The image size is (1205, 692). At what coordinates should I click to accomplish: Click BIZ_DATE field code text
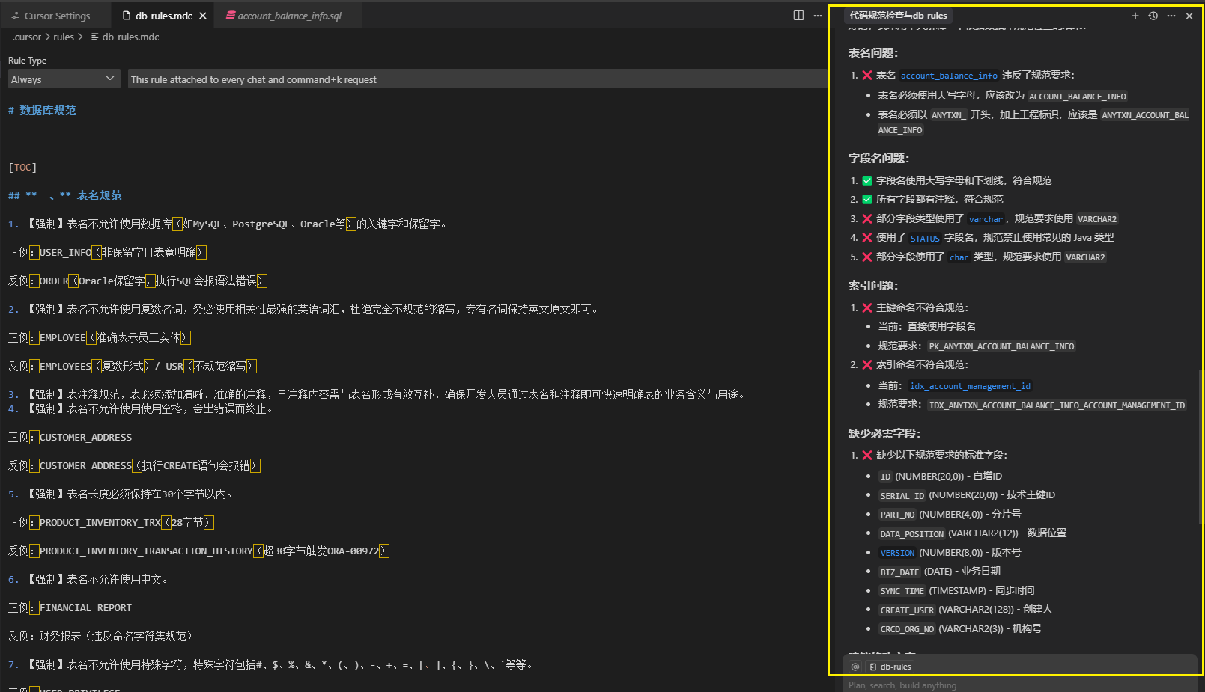899,572
